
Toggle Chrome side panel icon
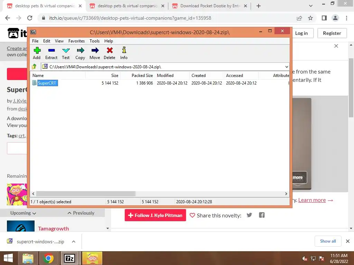[x=324, y=18]
